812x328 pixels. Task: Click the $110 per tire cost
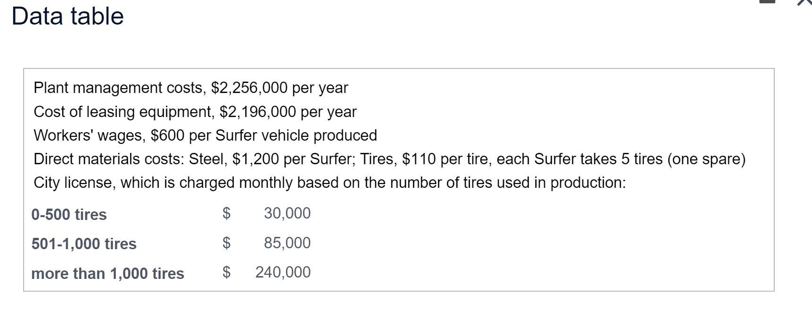point(419,159)
